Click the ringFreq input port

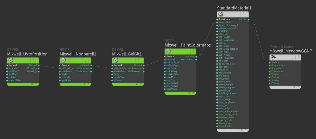[x=165, y=80]
